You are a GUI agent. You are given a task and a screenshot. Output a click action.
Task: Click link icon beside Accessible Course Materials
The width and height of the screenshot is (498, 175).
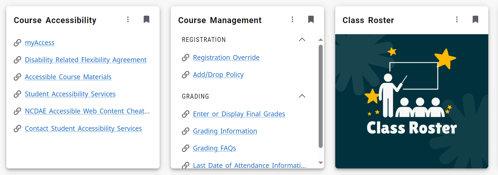[17, 77]
